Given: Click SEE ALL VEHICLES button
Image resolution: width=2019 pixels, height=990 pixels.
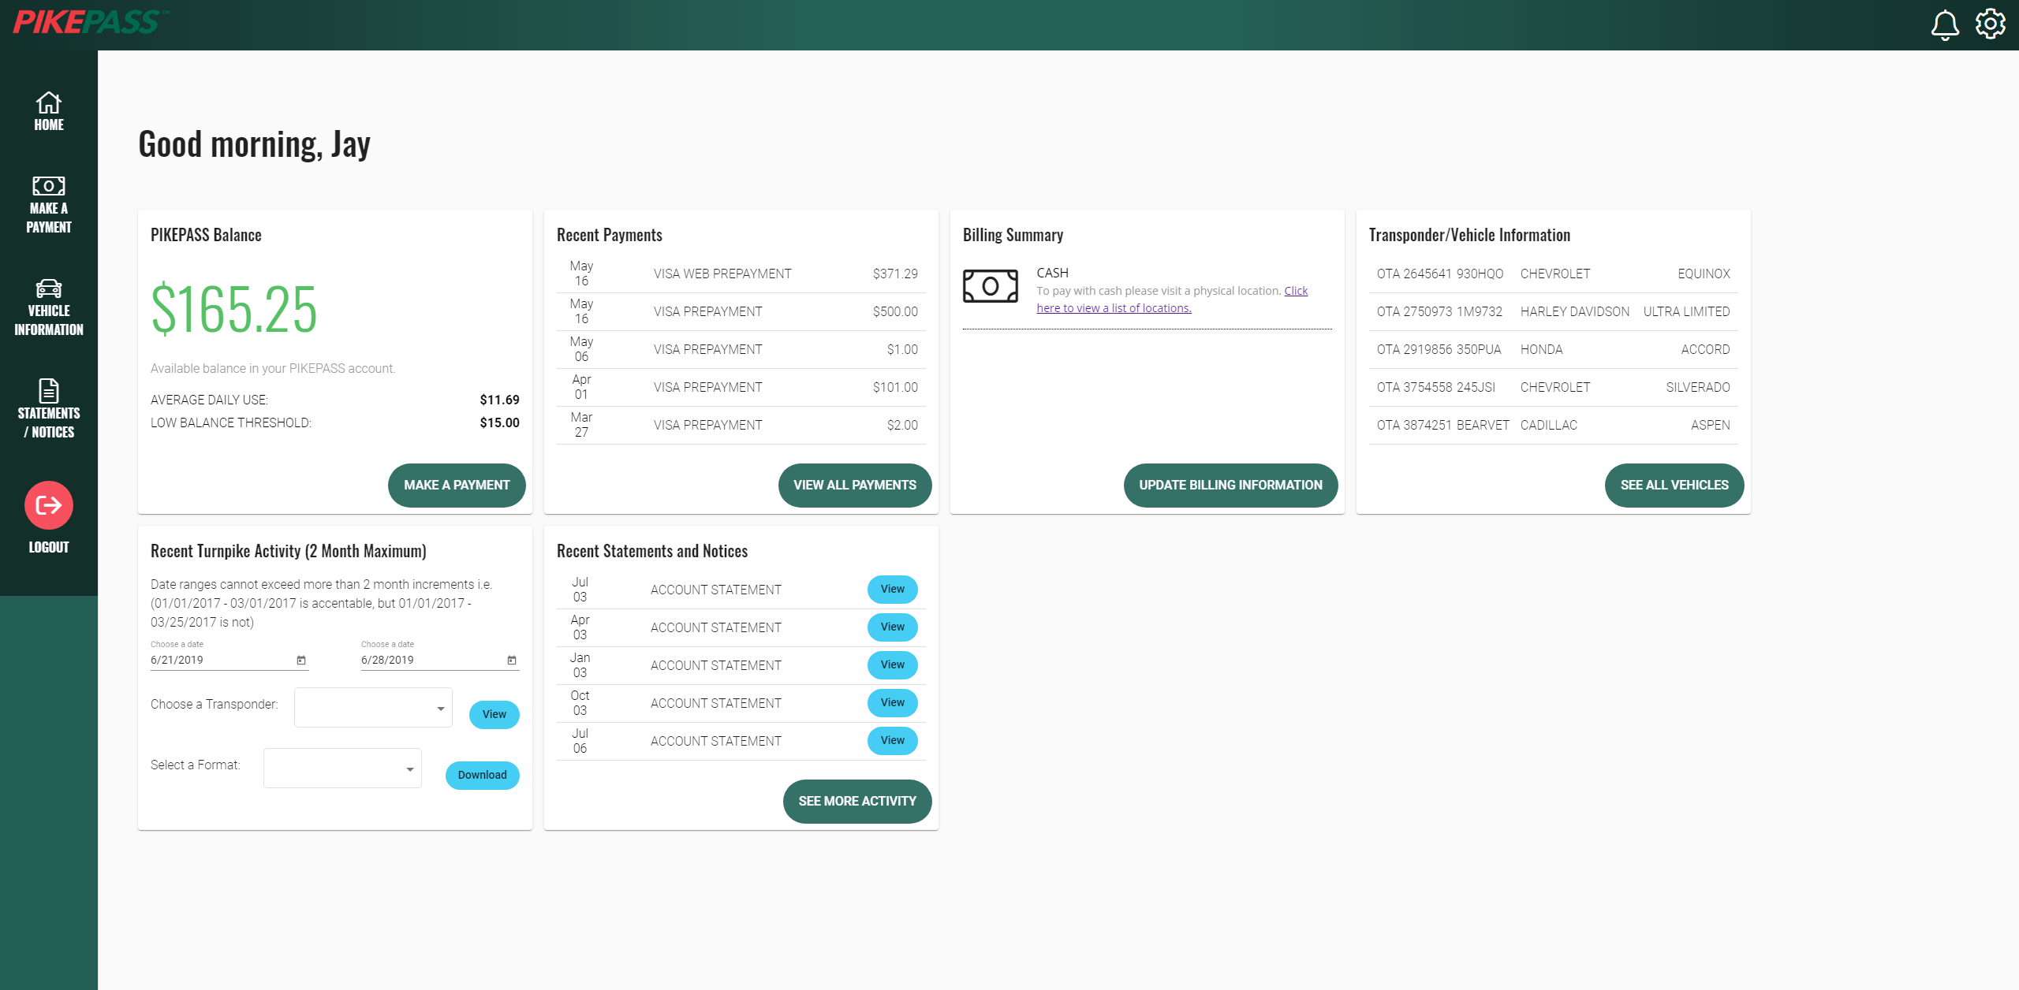Looking at the screenshot, I should point(1674,486).
